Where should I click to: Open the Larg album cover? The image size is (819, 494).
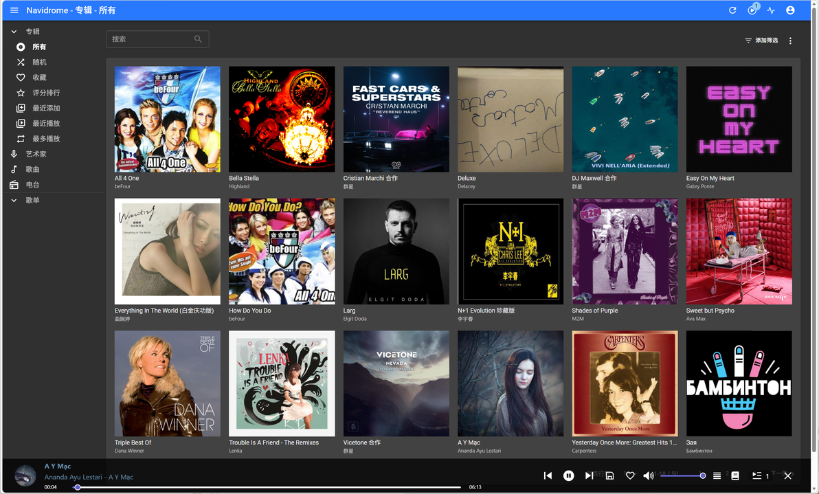tap(396, 251)
